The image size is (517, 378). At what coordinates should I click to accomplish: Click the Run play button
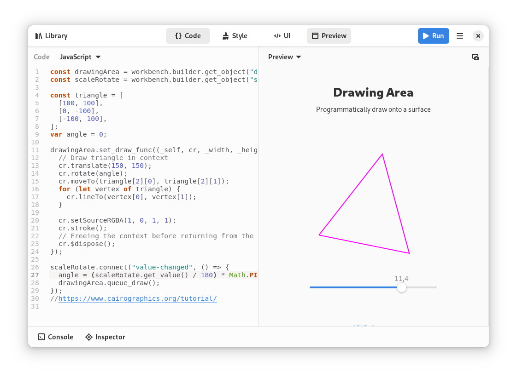coord(433,36)
